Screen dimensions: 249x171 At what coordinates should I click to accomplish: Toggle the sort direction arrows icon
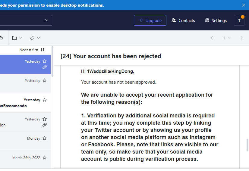pyautogui.click(x=43, y=50)
